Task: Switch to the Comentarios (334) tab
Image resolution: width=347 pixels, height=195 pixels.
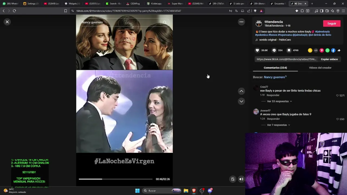Action: [275, 68]
